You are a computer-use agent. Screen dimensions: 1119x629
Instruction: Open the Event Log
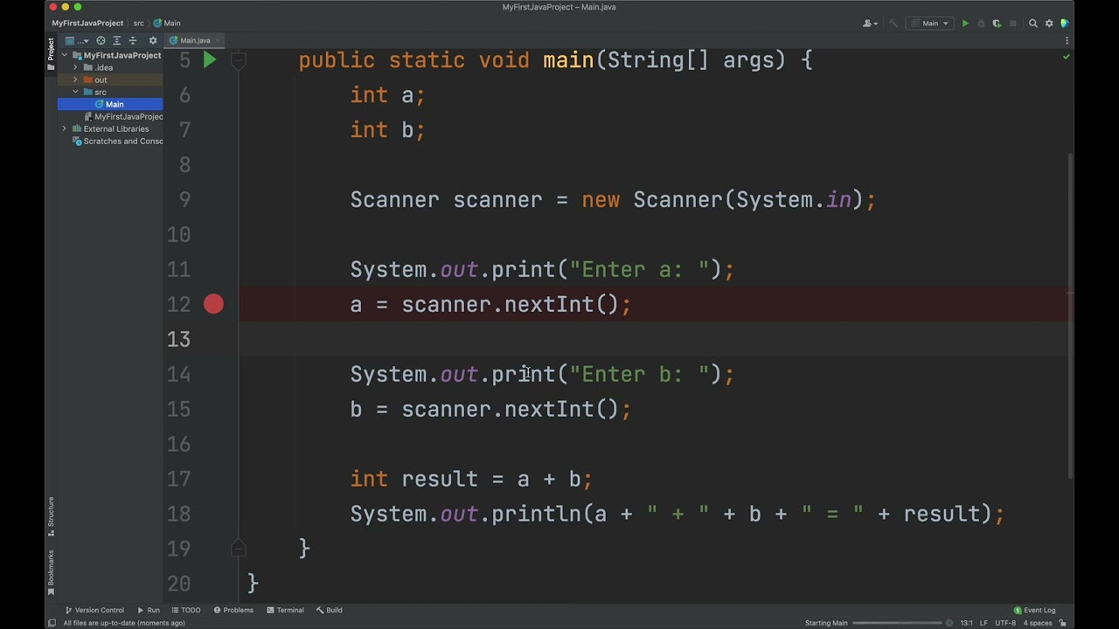tap(1035, 610)
